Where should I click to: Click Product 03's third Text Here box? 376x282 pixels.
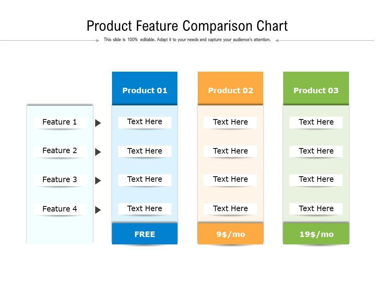pyautogui.click(x=316, y=179)
